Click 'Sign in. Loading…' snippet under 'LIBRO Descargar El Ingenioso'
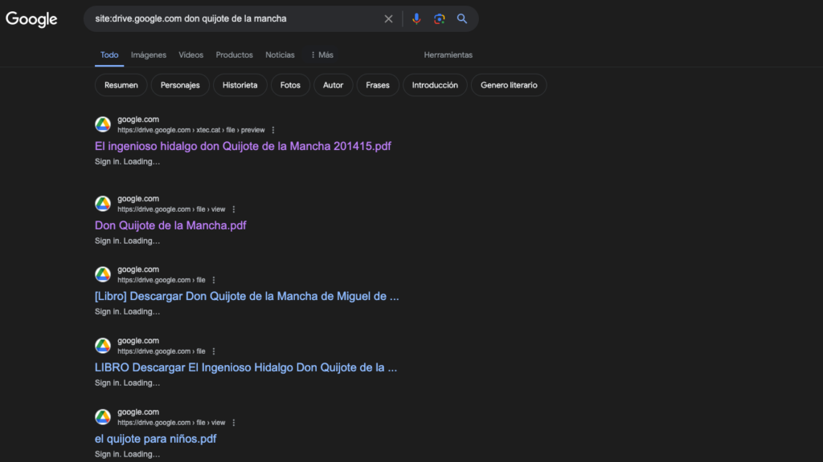823x462 pixels. point(128,383)
